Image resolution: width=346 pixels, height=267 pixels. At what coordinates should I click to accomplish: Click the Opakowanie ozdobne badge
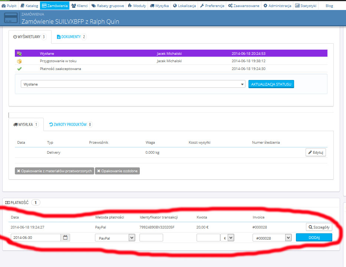tap(118, 171)
